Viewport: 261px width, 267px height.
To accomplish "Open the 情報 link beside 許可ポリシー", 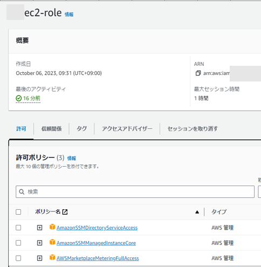I will [72, 158].
